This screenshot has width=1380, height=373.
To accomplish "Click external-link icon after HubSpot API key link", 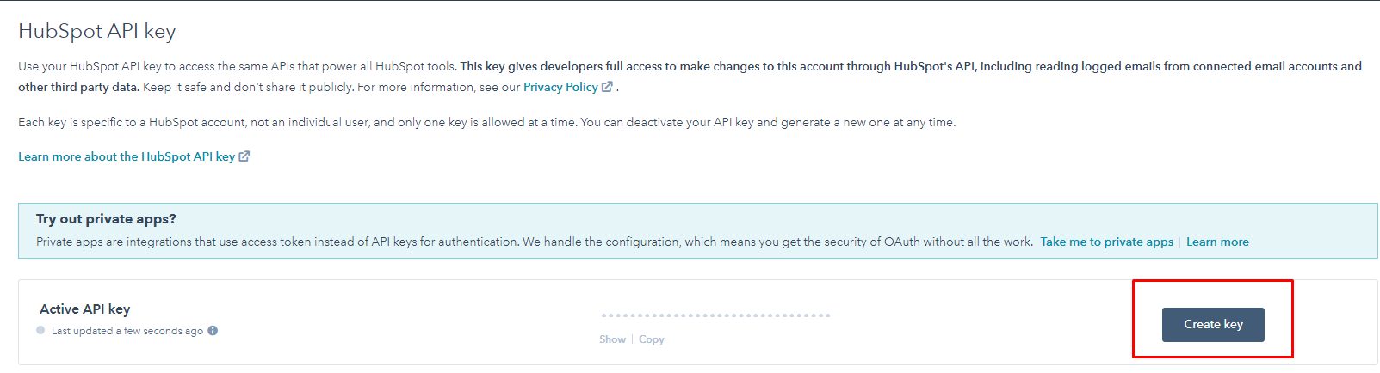I will (x=244, y=156).
